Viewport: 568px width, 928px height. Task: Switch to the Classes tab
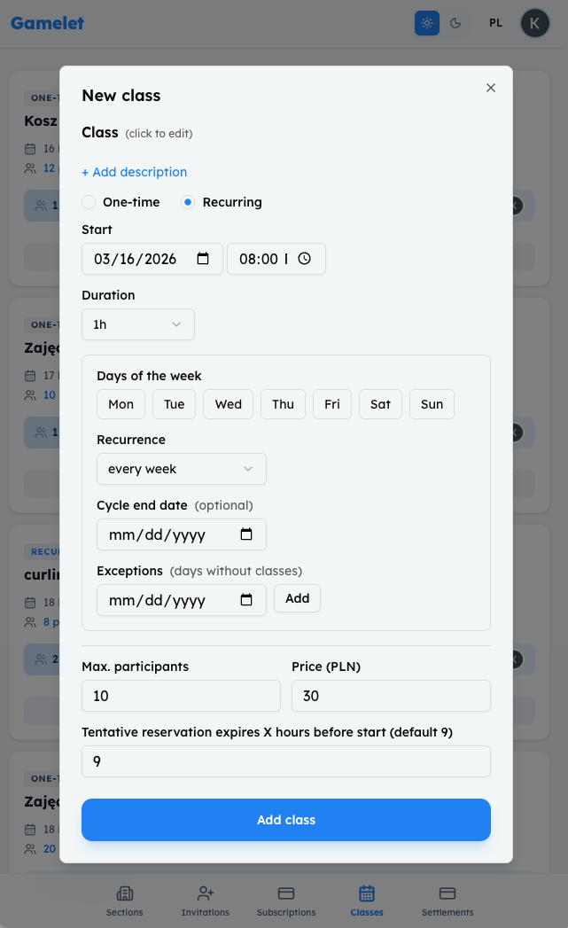point(366,899)
